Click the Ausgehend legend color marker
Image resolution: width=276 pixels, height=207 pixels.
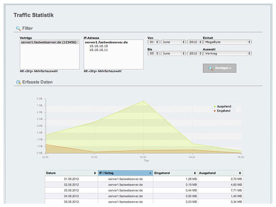click(215, 107)
